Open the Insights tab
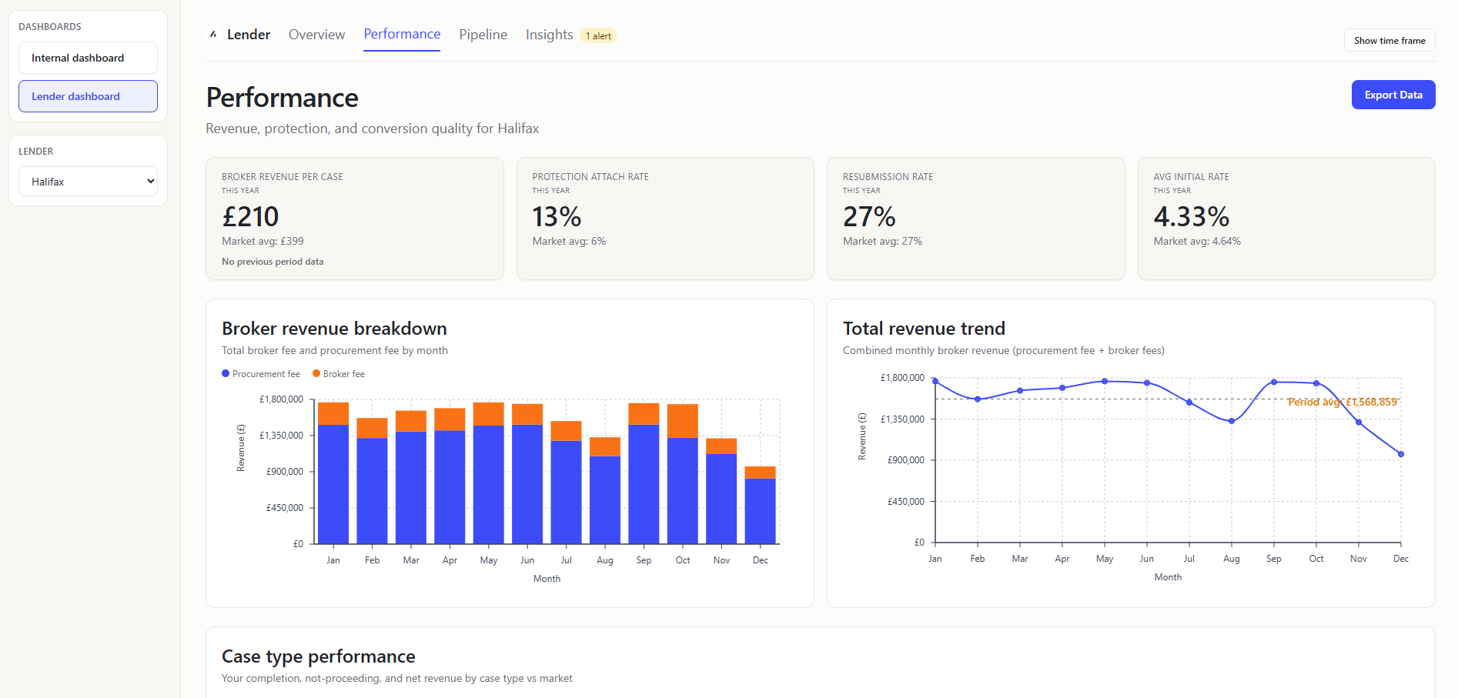The height and width of the screenshot is (698, 1458). tap(548, 34)
